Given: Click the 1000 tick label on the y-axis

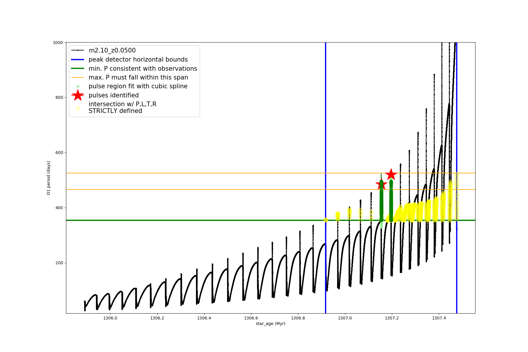Looking at the screenshot, I should pos(58,43).
